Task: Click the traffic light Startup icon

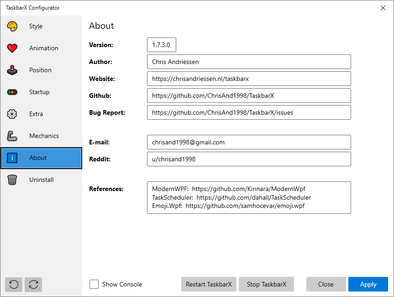Action: 12,92
